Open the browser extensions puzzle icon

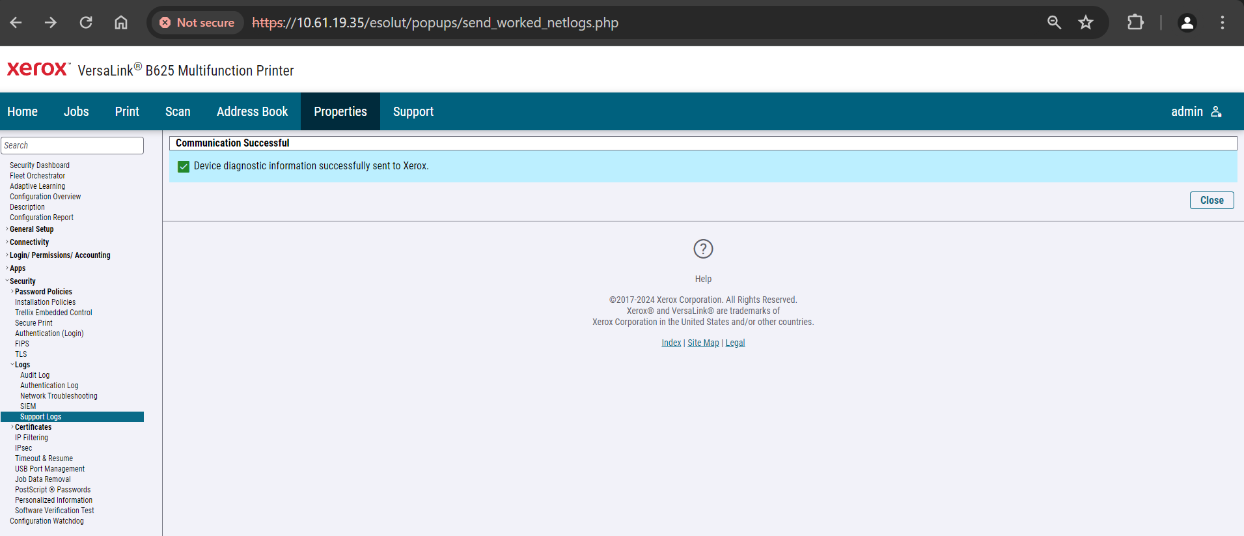tap(1135, 23)
